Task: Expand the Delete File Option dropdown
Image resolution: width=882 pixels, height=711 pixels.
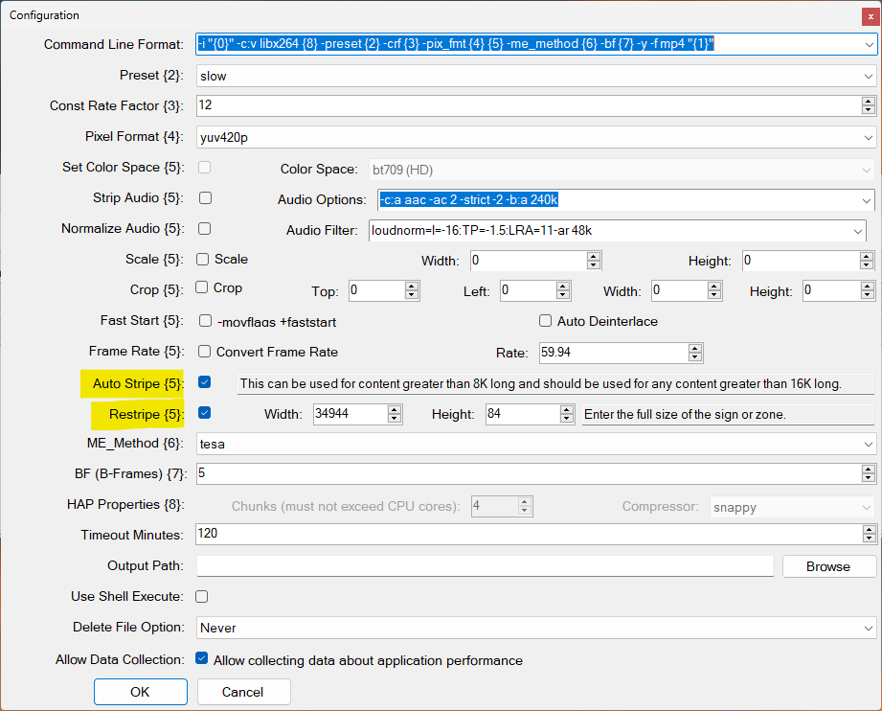Action: [868, 629]
